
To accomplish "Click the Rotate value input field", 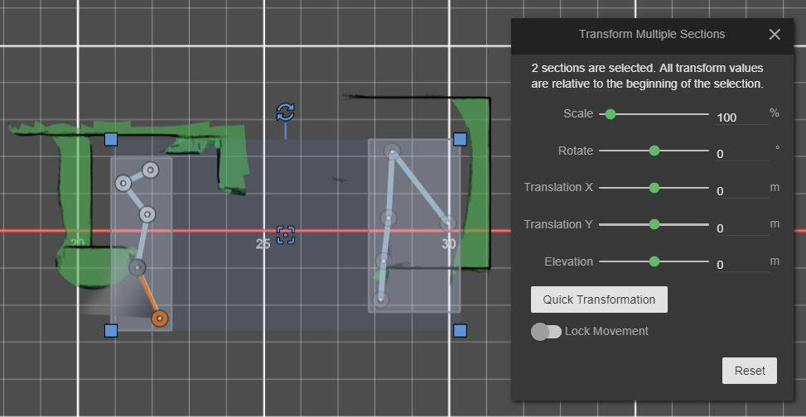I will pos(741,154).
